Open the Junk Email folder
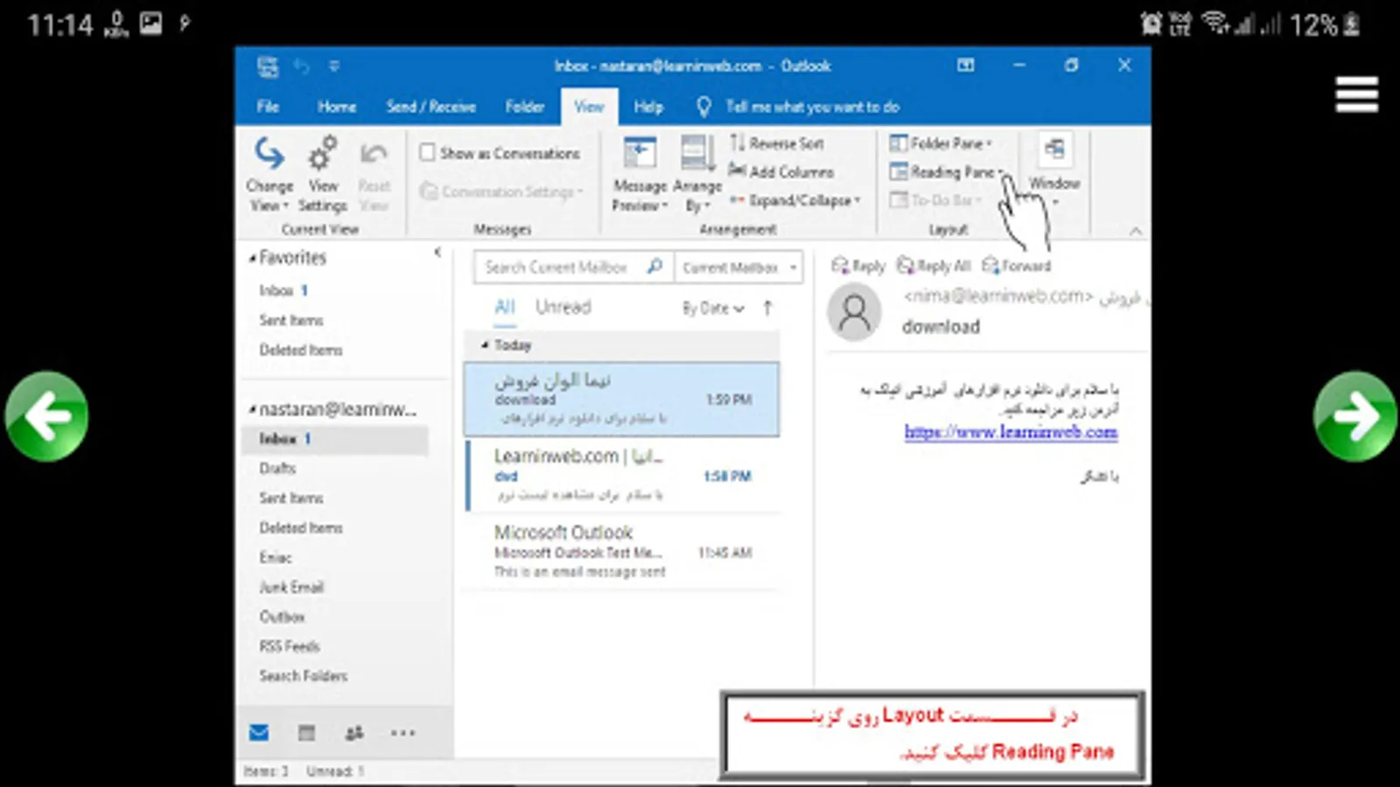The width and height of the screenshot is (1400, 787). tap(291, 588)
